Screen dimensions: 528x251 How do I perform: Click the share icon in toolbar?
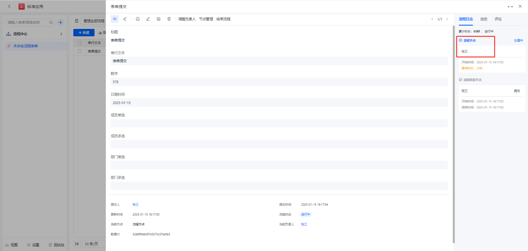(125, 19)
